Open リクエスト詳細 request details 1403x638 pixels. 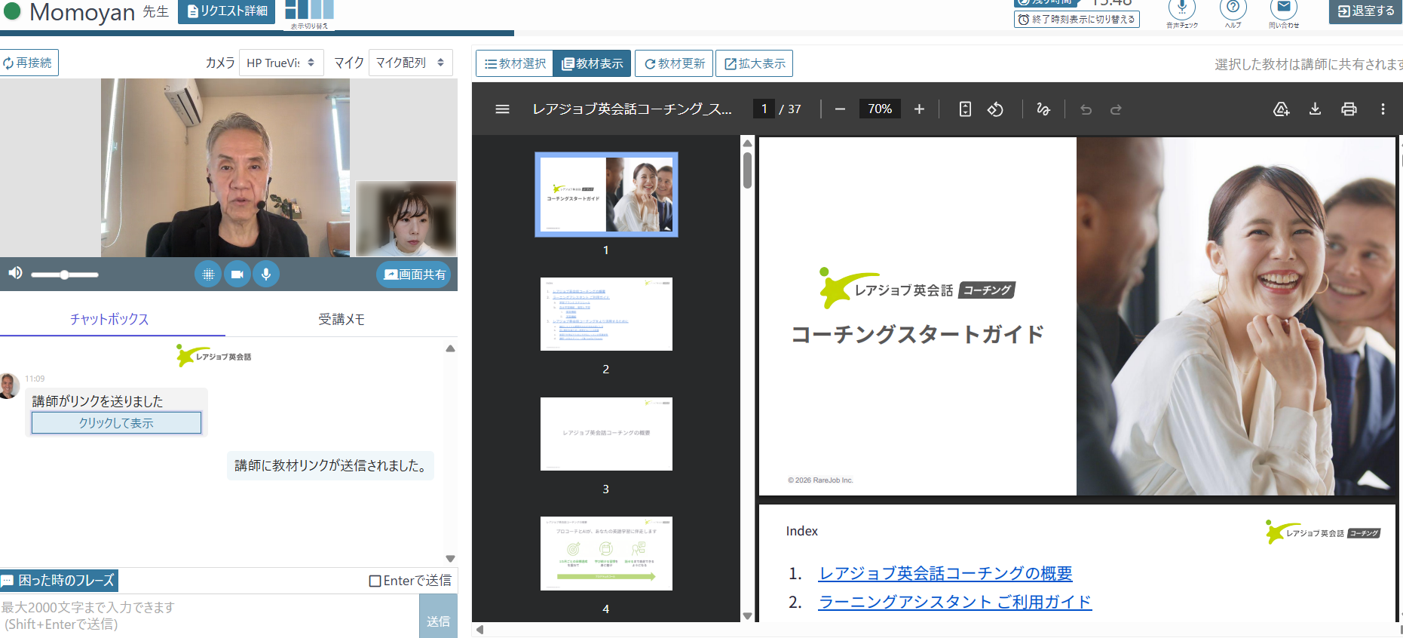[x=227, y=11]
